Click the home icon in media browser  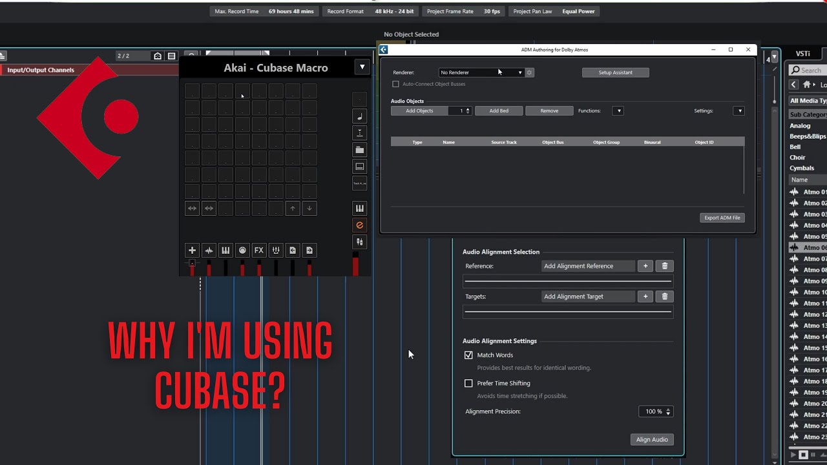(x=806, y=85)
